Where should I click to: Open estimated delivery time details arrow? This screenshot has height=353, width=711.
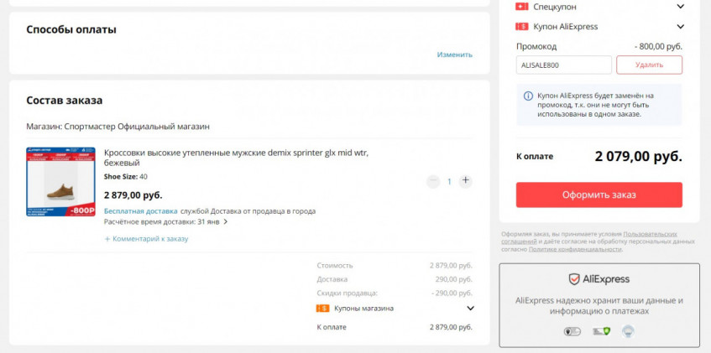click(225, 222)
